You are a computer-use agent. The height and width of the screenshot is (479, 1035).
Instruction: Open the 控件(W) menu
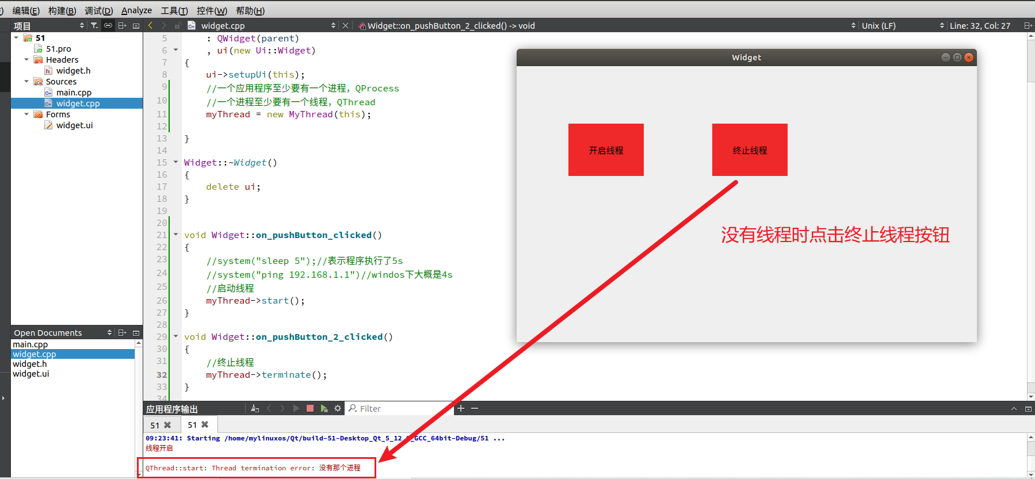point(212,10)
